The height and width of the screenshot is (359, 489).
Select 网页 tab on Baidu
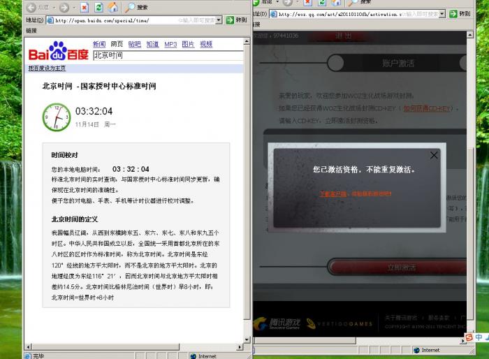(x=117, y=44)
